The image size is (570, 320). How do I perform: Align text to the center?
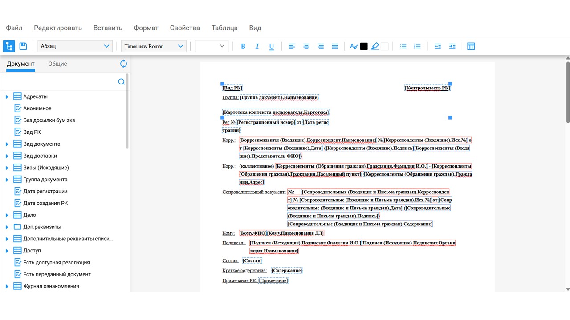point(306,46)
